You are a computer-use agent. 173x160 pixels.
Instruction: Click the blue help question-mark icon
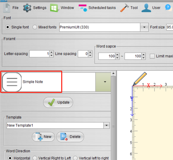(168, 7)
